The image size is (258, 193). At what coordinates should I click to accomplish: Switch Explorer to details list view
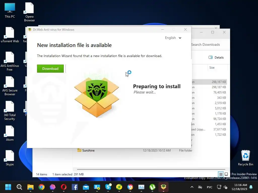(x=221, y=174)
